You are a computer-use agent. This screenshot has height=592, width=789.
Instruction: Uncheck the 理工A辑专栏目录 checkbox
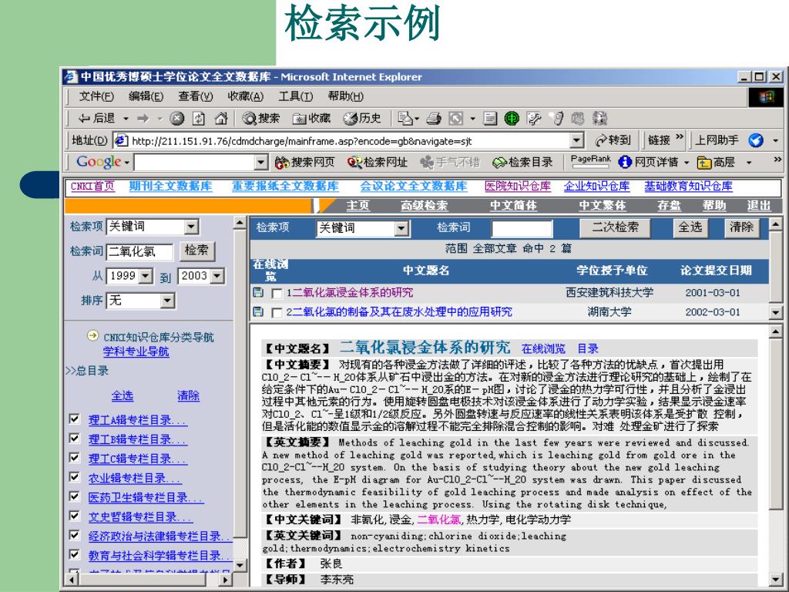(x=75, y=419)
